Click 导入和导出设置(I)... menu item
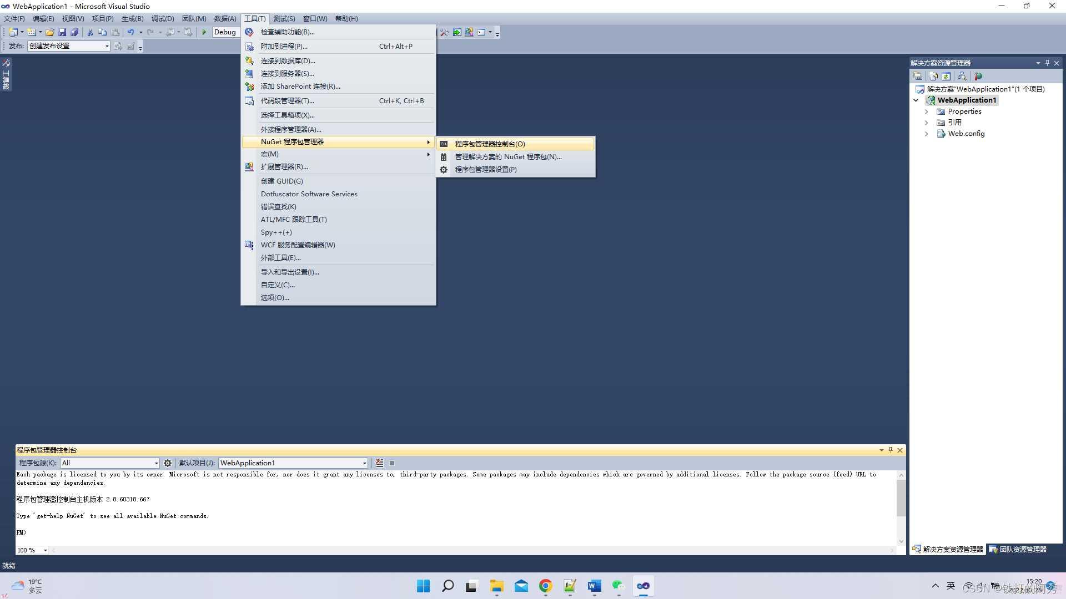The width and height of the screenshot is (1066, 599). [338, 272]
